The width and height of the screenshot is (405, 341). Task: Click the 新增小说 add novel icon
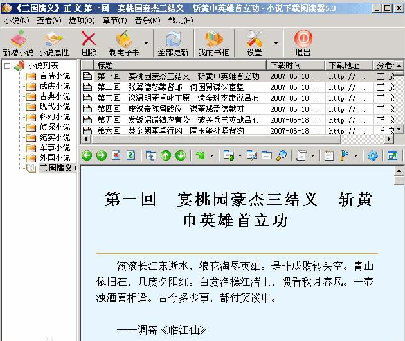click(18, 39)
